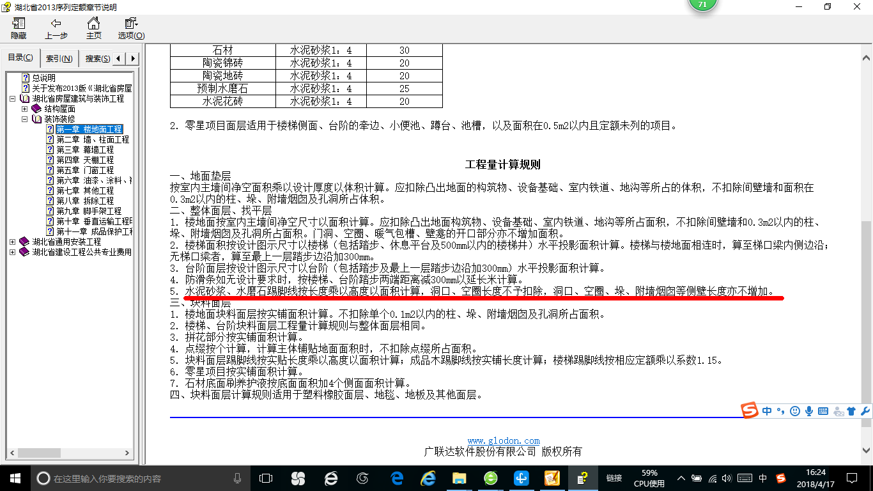Toggle Sogou Chinese/English mode 中 button

tap(767, 411)
